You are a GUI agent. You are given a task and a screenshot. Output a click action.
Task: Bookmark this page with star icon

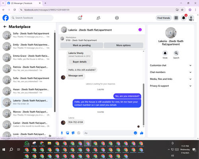point(182,10)
